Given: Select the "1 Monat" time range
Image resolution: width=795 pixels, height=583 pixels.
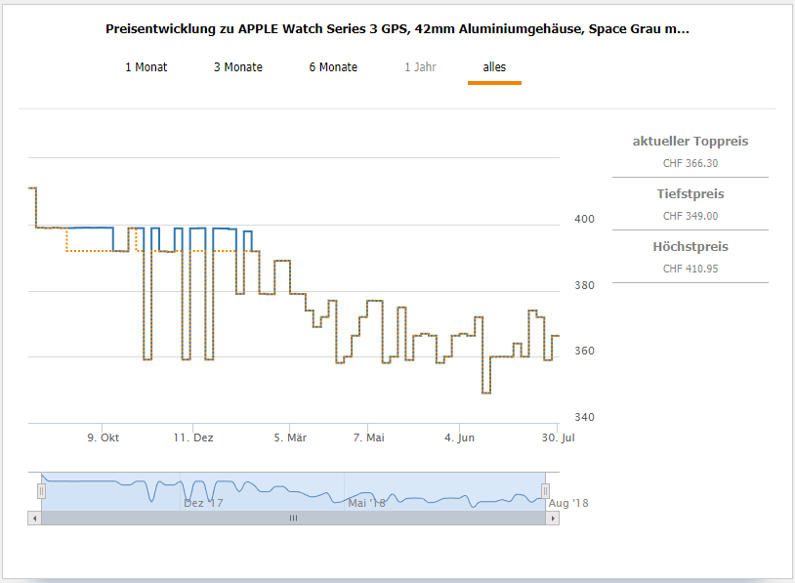Looking at the screenshot, I should coord(146,67).
